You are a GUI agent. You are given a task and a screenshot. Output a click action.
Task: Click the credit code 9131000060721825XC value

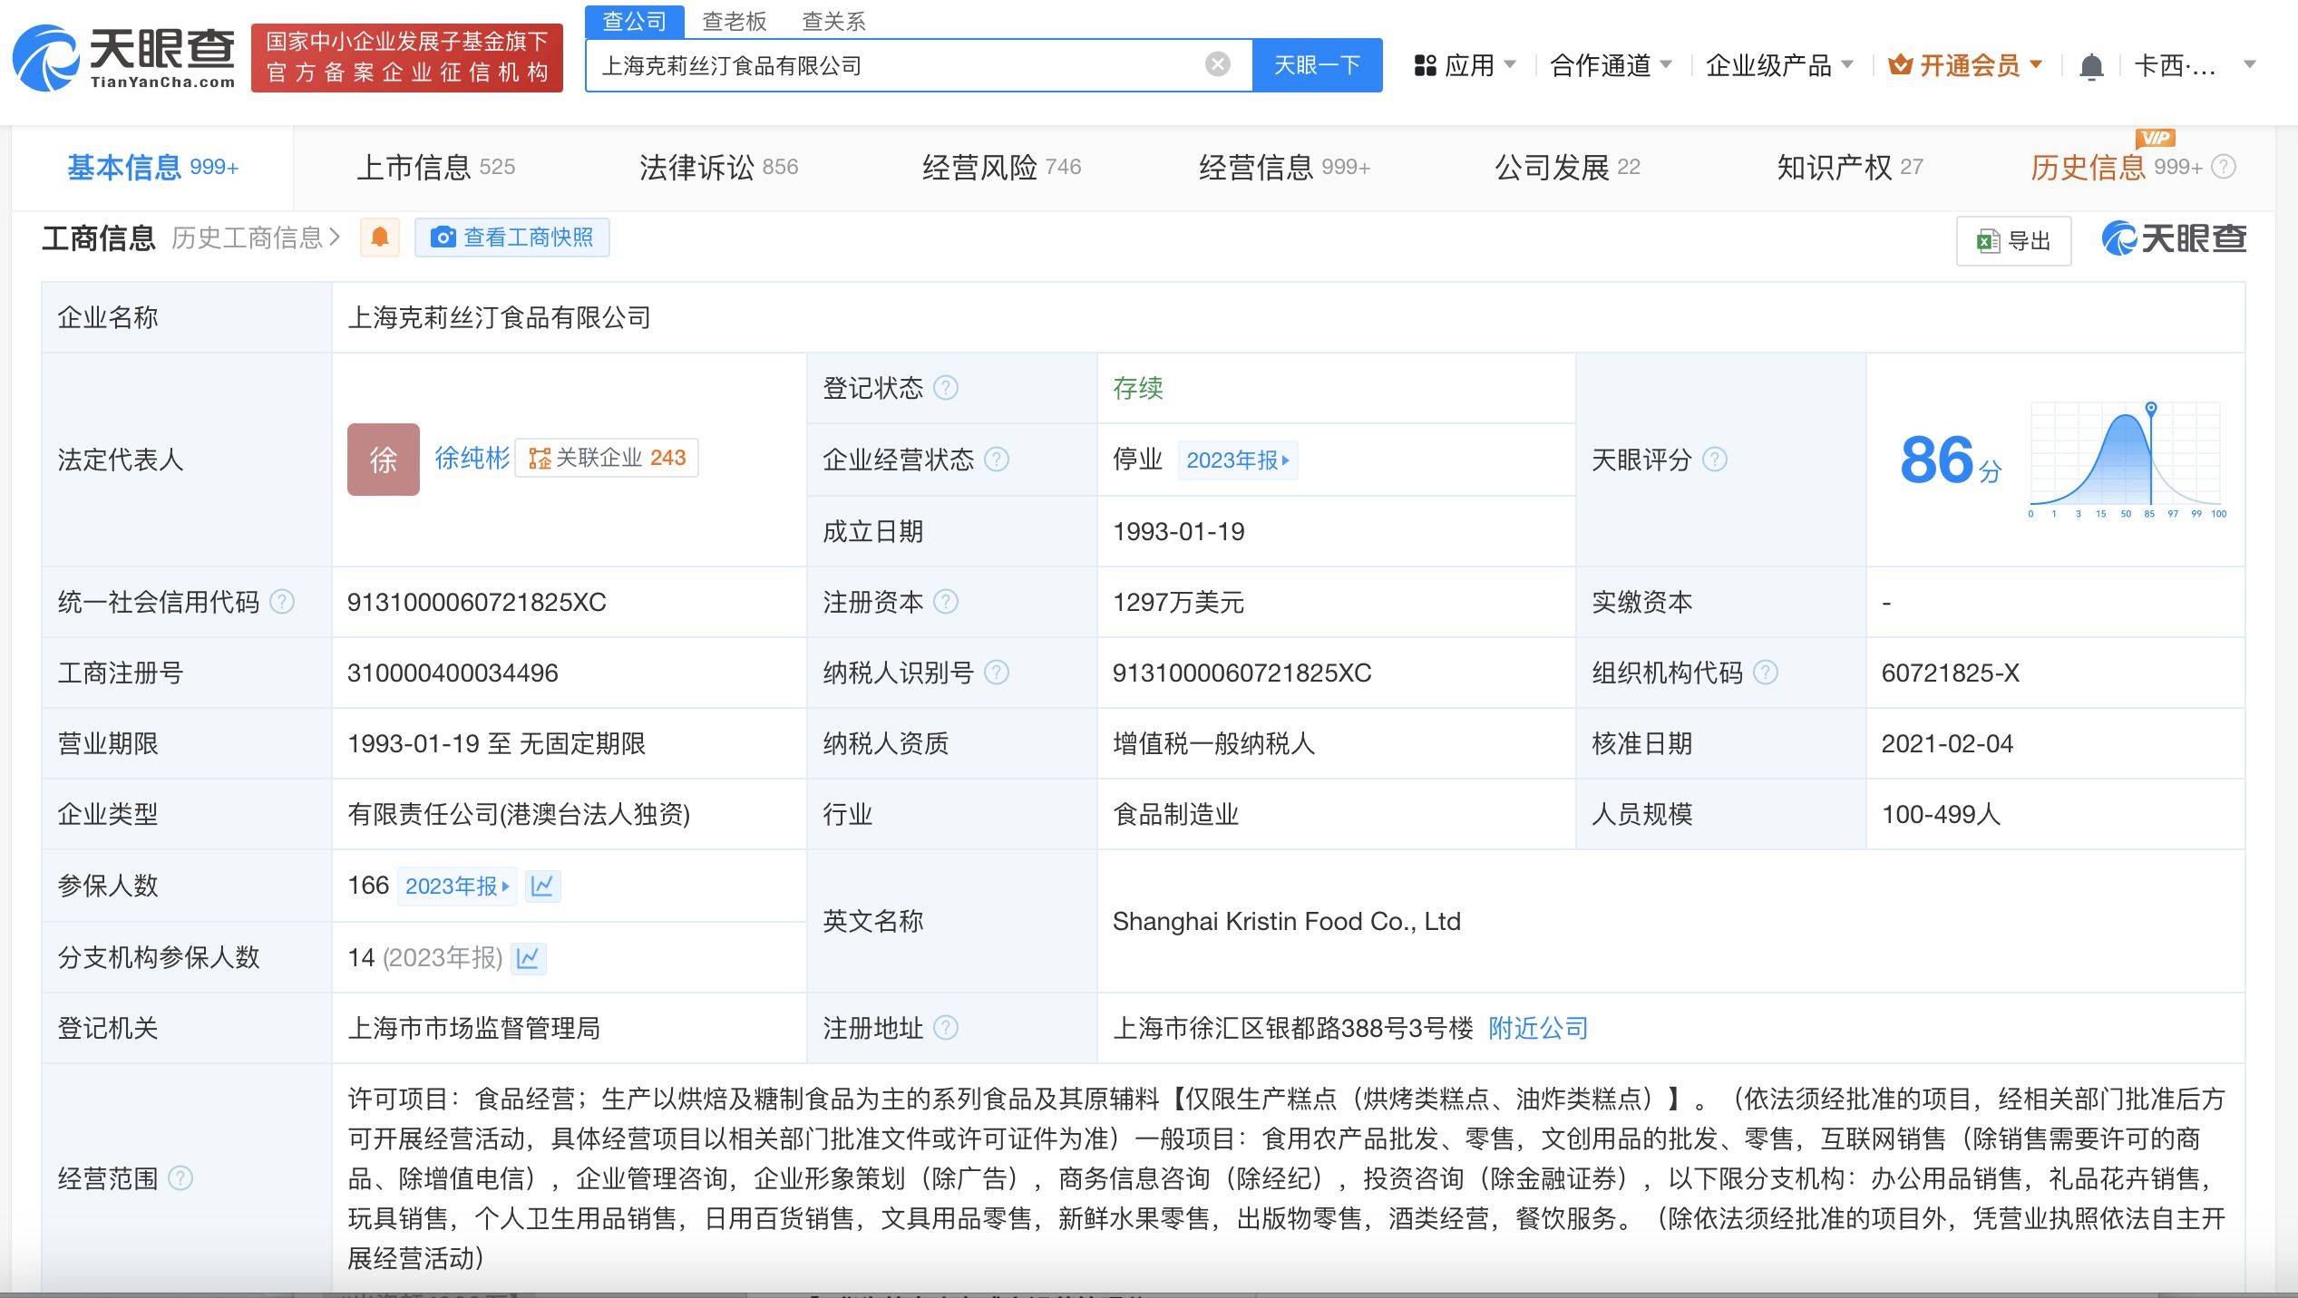(x=477, y=602)
